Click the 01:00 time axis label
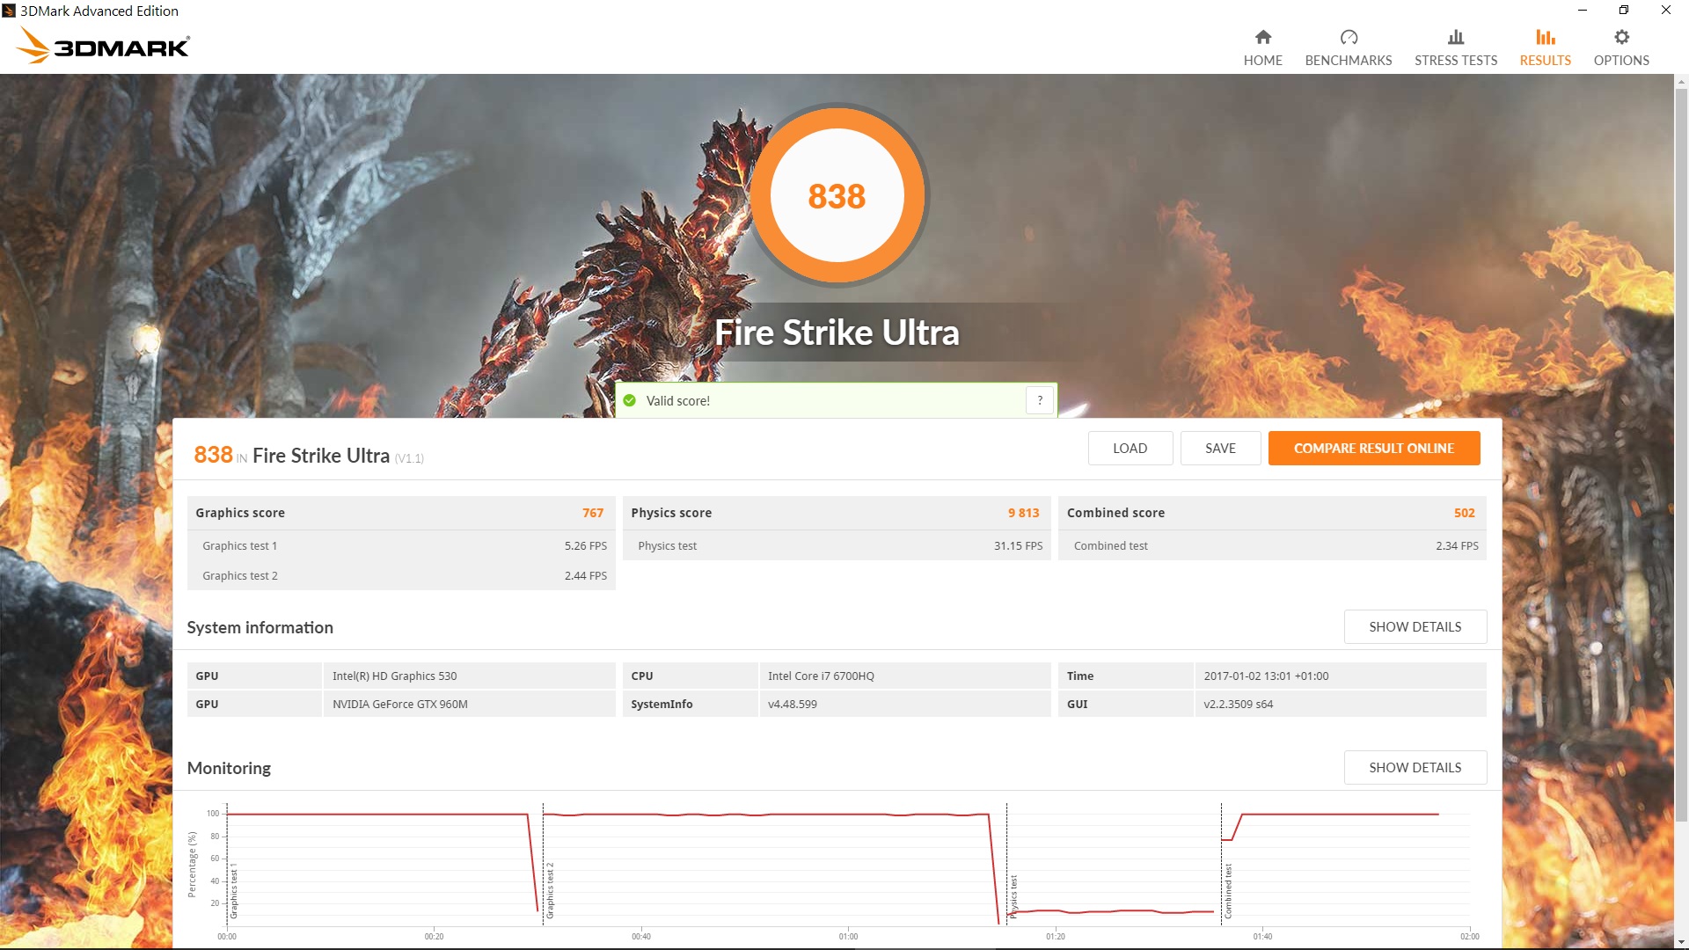1689x950 pixels. point(848,937)
